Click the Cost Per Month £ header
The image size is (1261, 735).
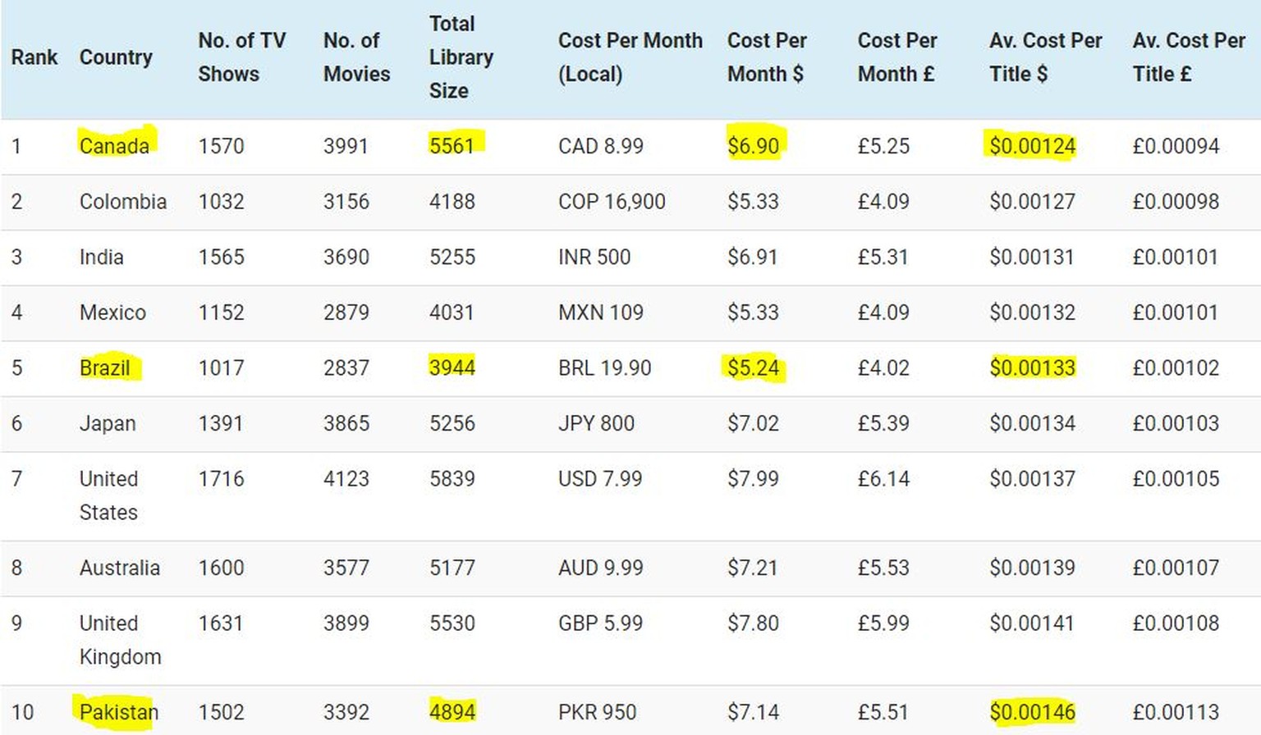(x=897, y=57)
